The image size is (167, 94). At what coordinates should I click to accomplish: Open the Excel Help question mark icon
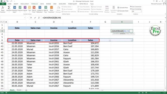[154, 1]
